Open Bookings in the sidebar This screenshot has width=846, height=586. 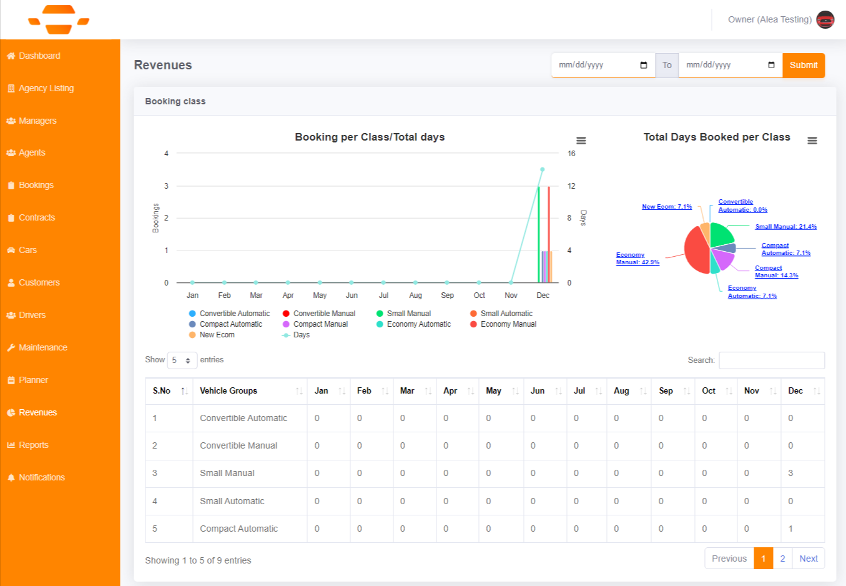pos(36,186)
